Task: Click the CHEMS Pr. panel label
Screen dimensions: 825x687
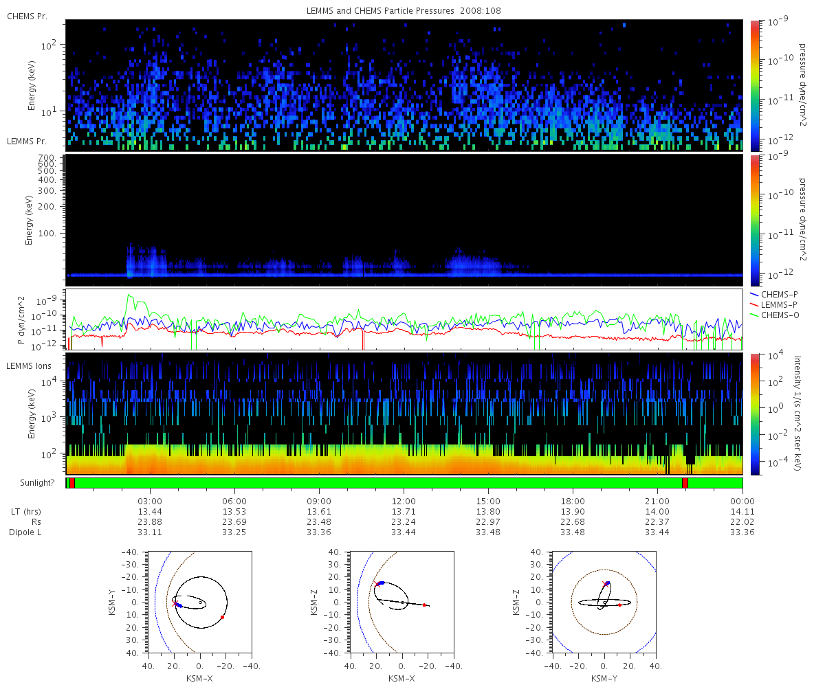Action: pos(27,16)
